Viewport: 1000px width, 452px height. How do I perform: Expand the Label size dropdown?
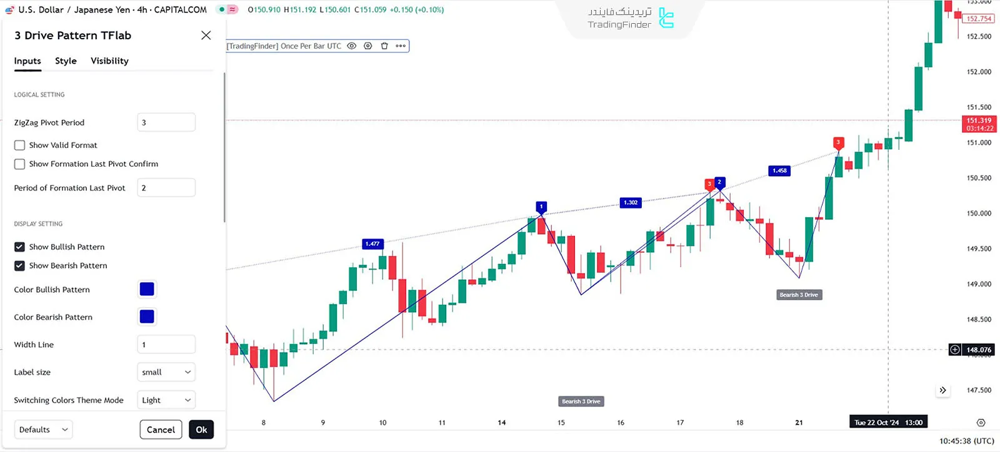(166, 372)
